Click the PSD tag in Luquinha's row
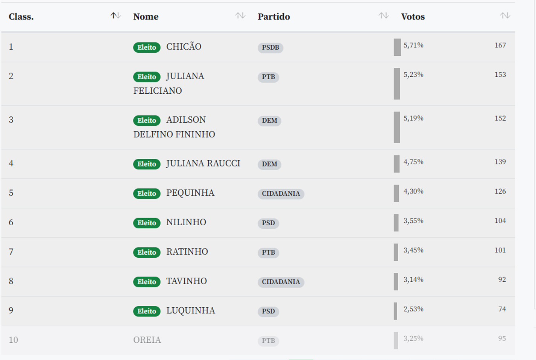Viewport: 536px width, 360px height. point(268,311)
